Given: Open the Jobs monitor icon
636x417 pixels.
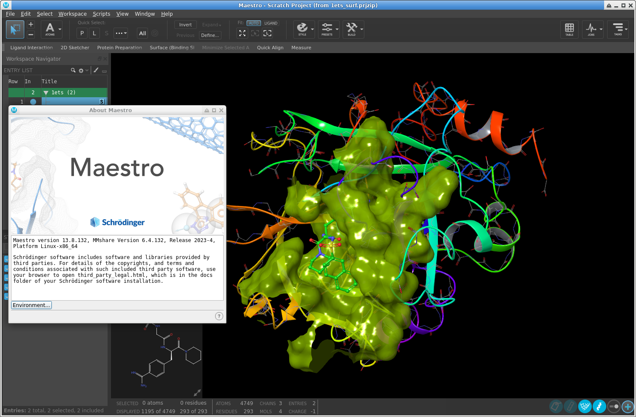Looking at the screenshot, I should point(591,29).
